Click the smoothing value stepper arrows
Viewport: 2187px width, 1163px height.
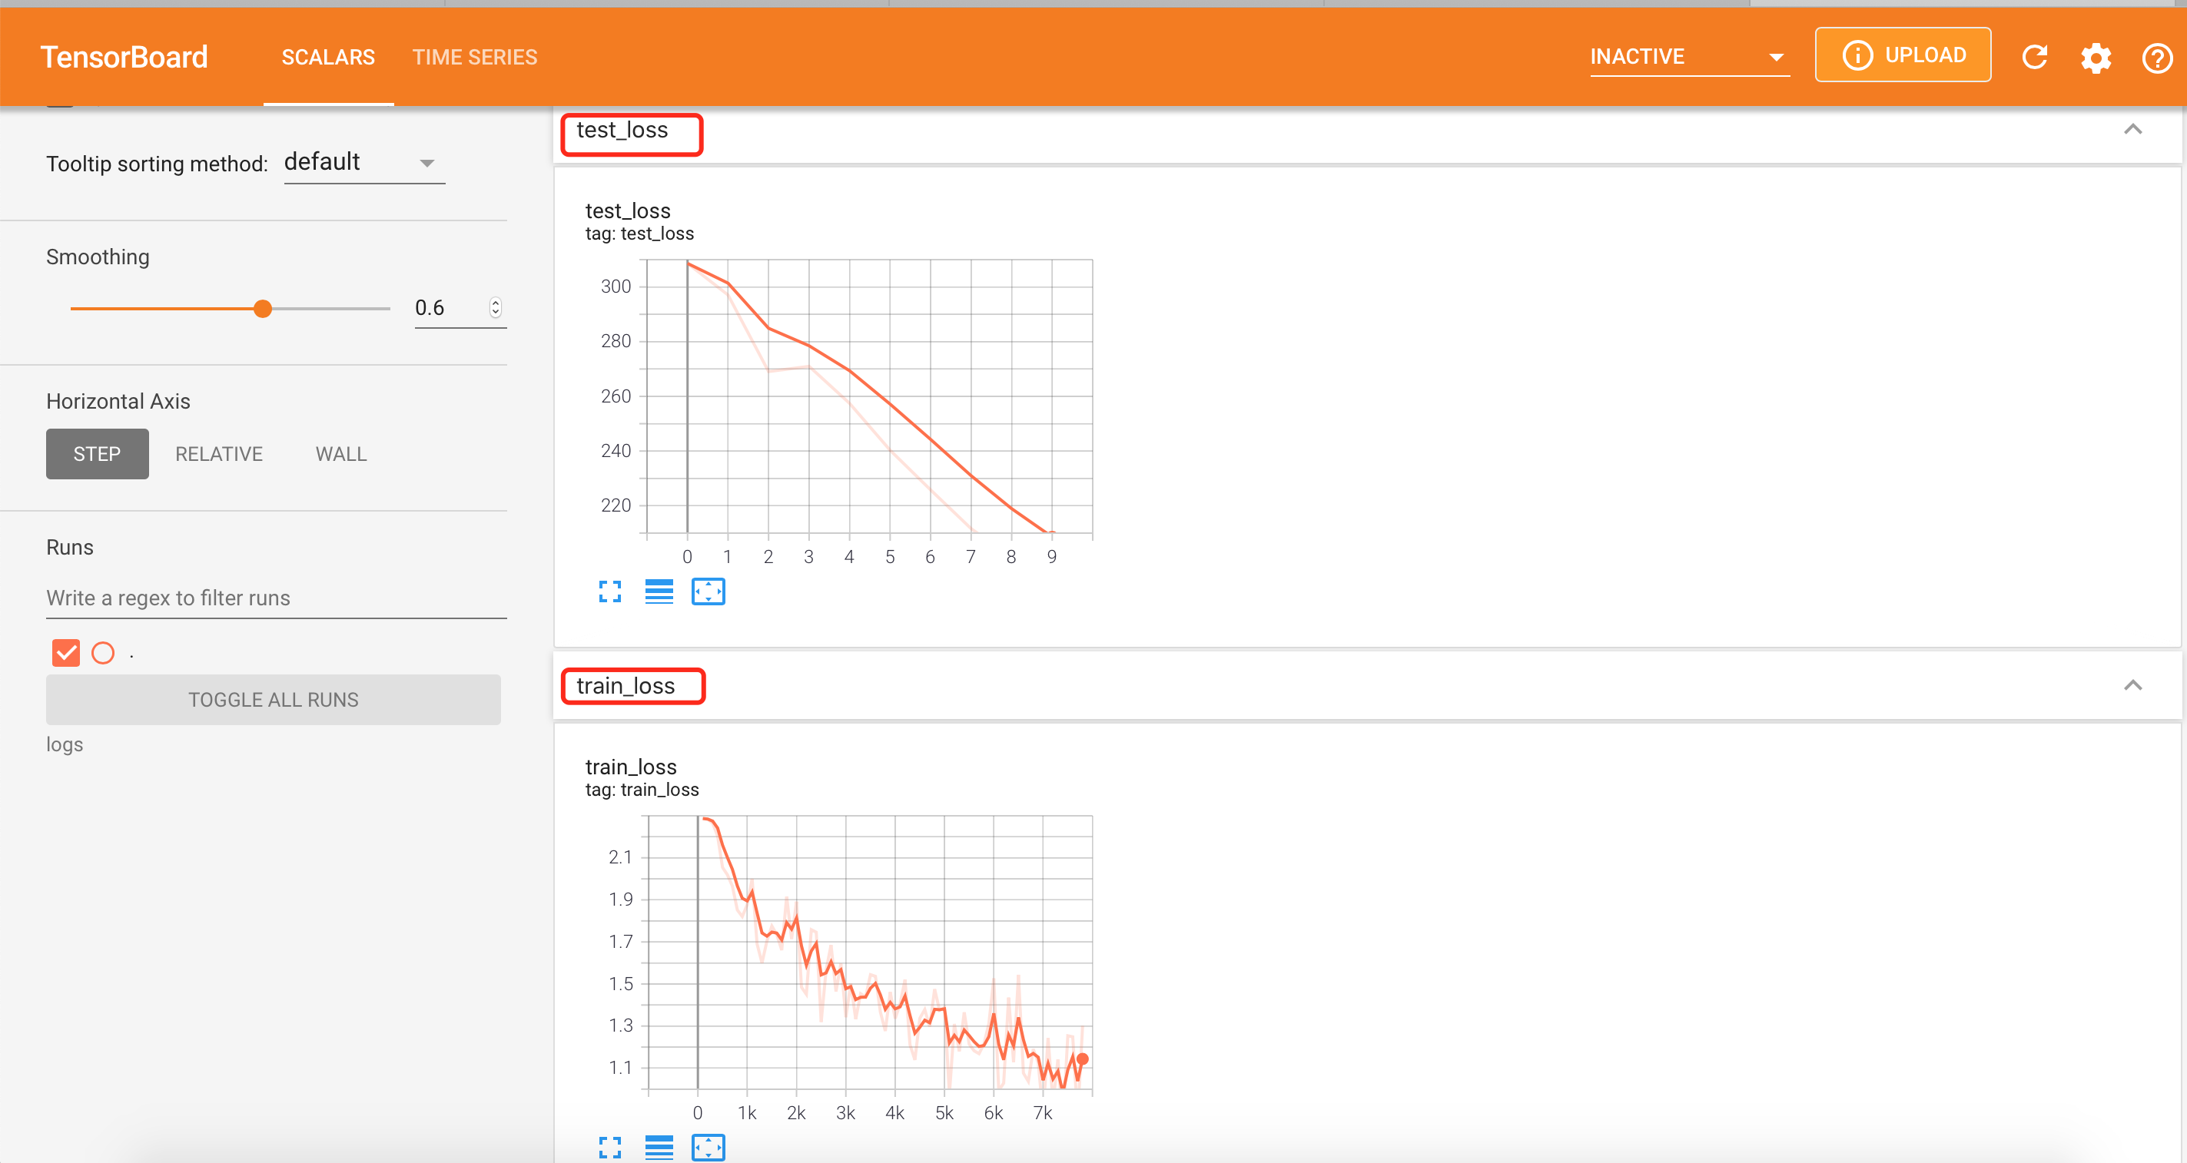click(496, 308)
